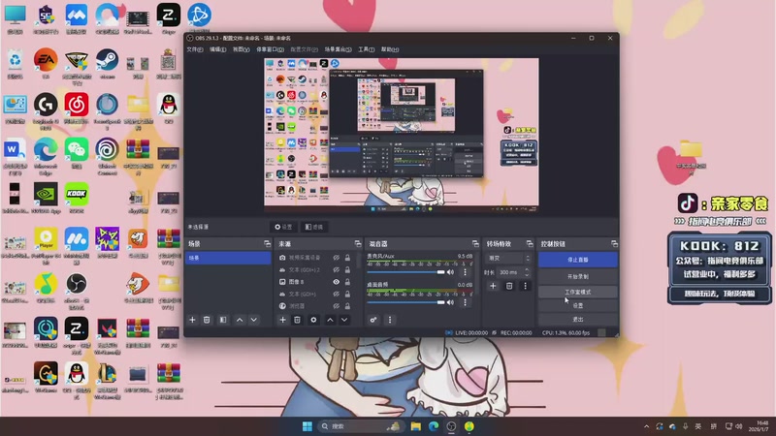Viewport: 776px width, 436px height.
Task: Open the 渐变 transition type dropdown
Action: click(509, 258)
